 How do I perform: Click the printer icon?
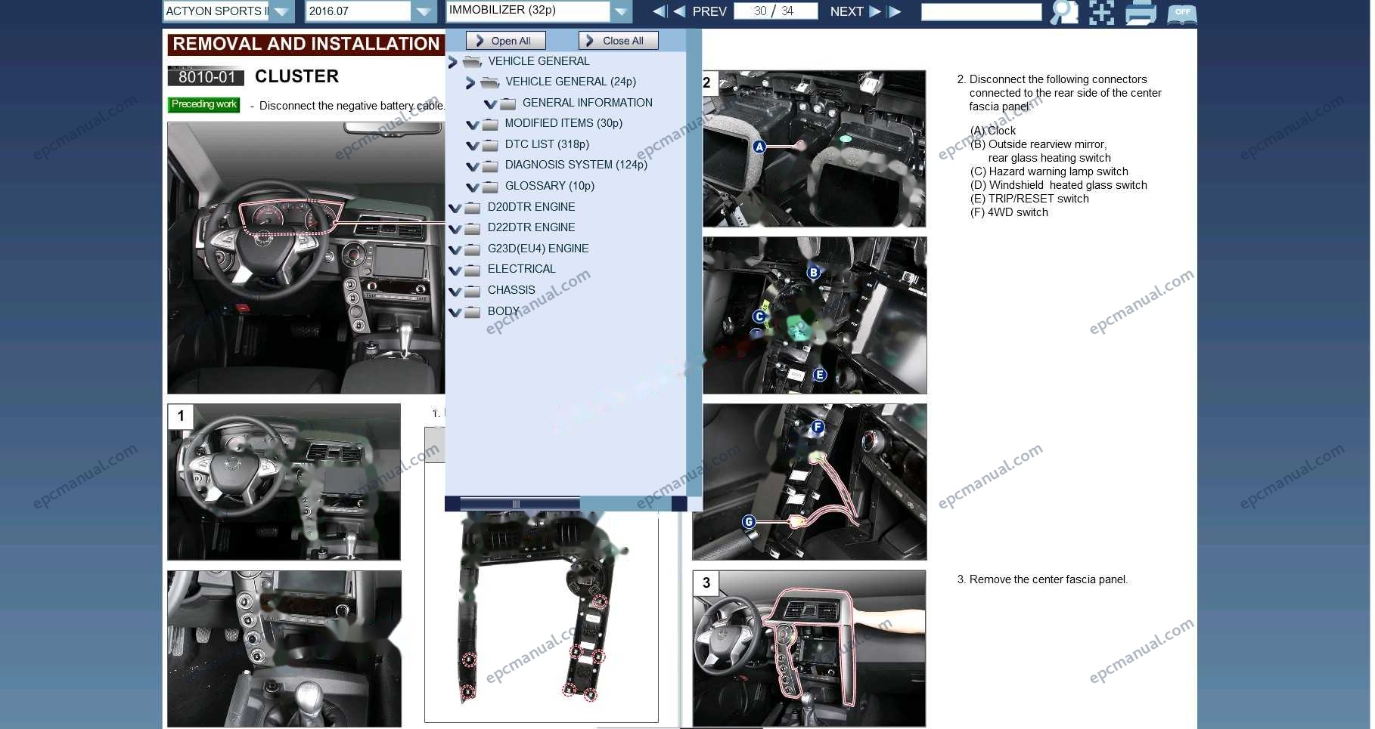tap(1141, 12)
